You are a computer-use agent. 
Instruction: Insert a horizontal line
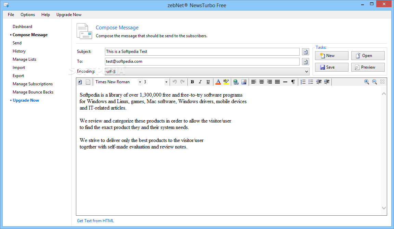pyautogui.click(x=285, y=82)
